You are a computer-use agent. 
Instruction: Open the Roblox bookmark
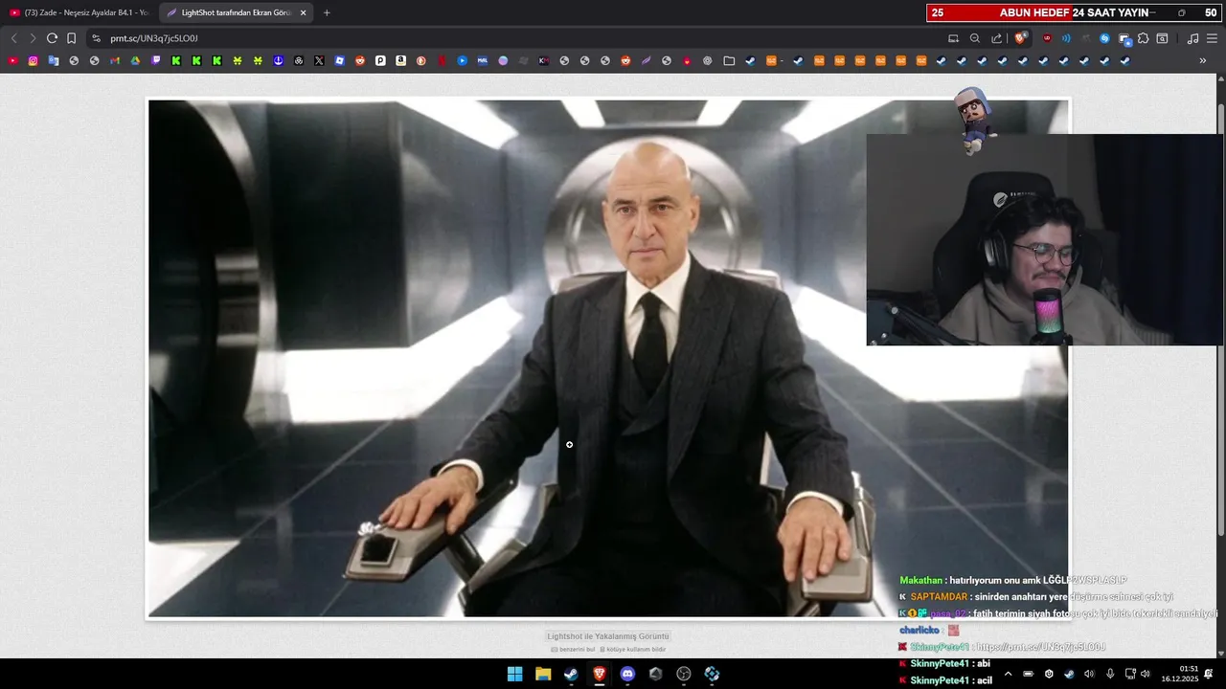point(340,60)
